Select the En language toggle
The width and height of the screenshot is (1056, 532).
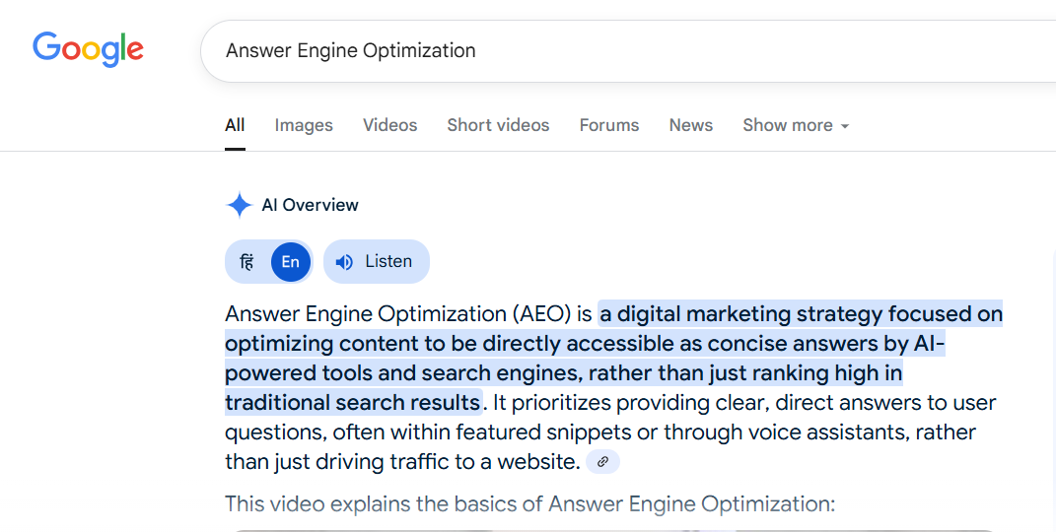click(x=290, y=262)
